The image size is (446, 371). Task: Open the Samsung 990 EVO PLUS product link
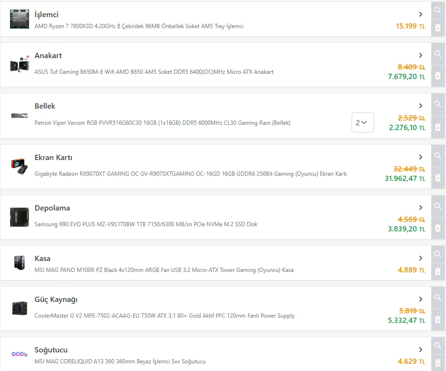[146, 224]
